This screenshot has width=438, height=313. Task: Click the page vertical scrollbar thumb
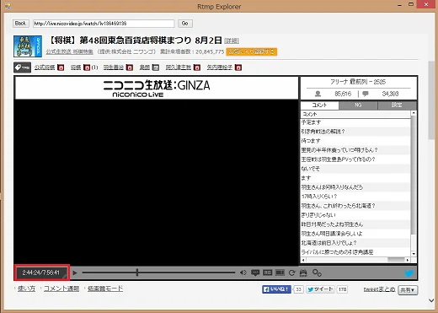point(431,100)
